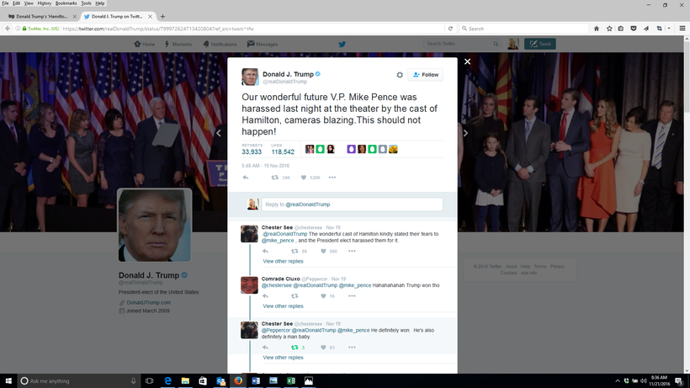690x388 pixels.
Task: Open more options on Comrade Cluxo's reply
Action: pos(352,296)
